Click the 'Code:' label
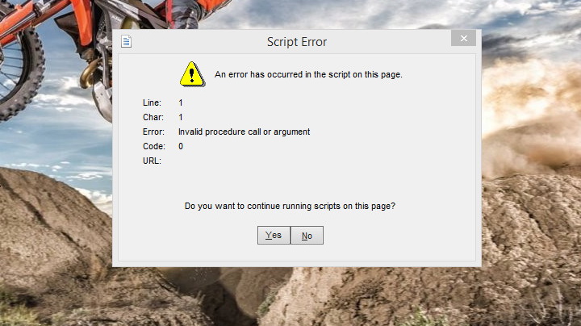Viewport: 581px width, 326px height. (154, 146)
